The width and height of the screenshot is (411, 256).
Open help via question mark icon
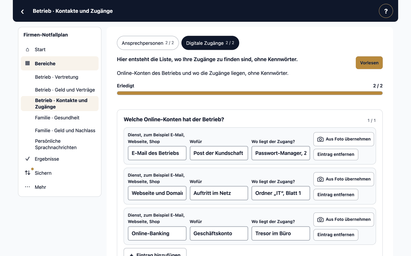click(386, 11)
